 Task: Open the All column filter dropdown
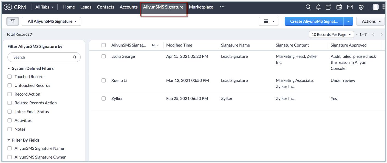click(155, 45)
